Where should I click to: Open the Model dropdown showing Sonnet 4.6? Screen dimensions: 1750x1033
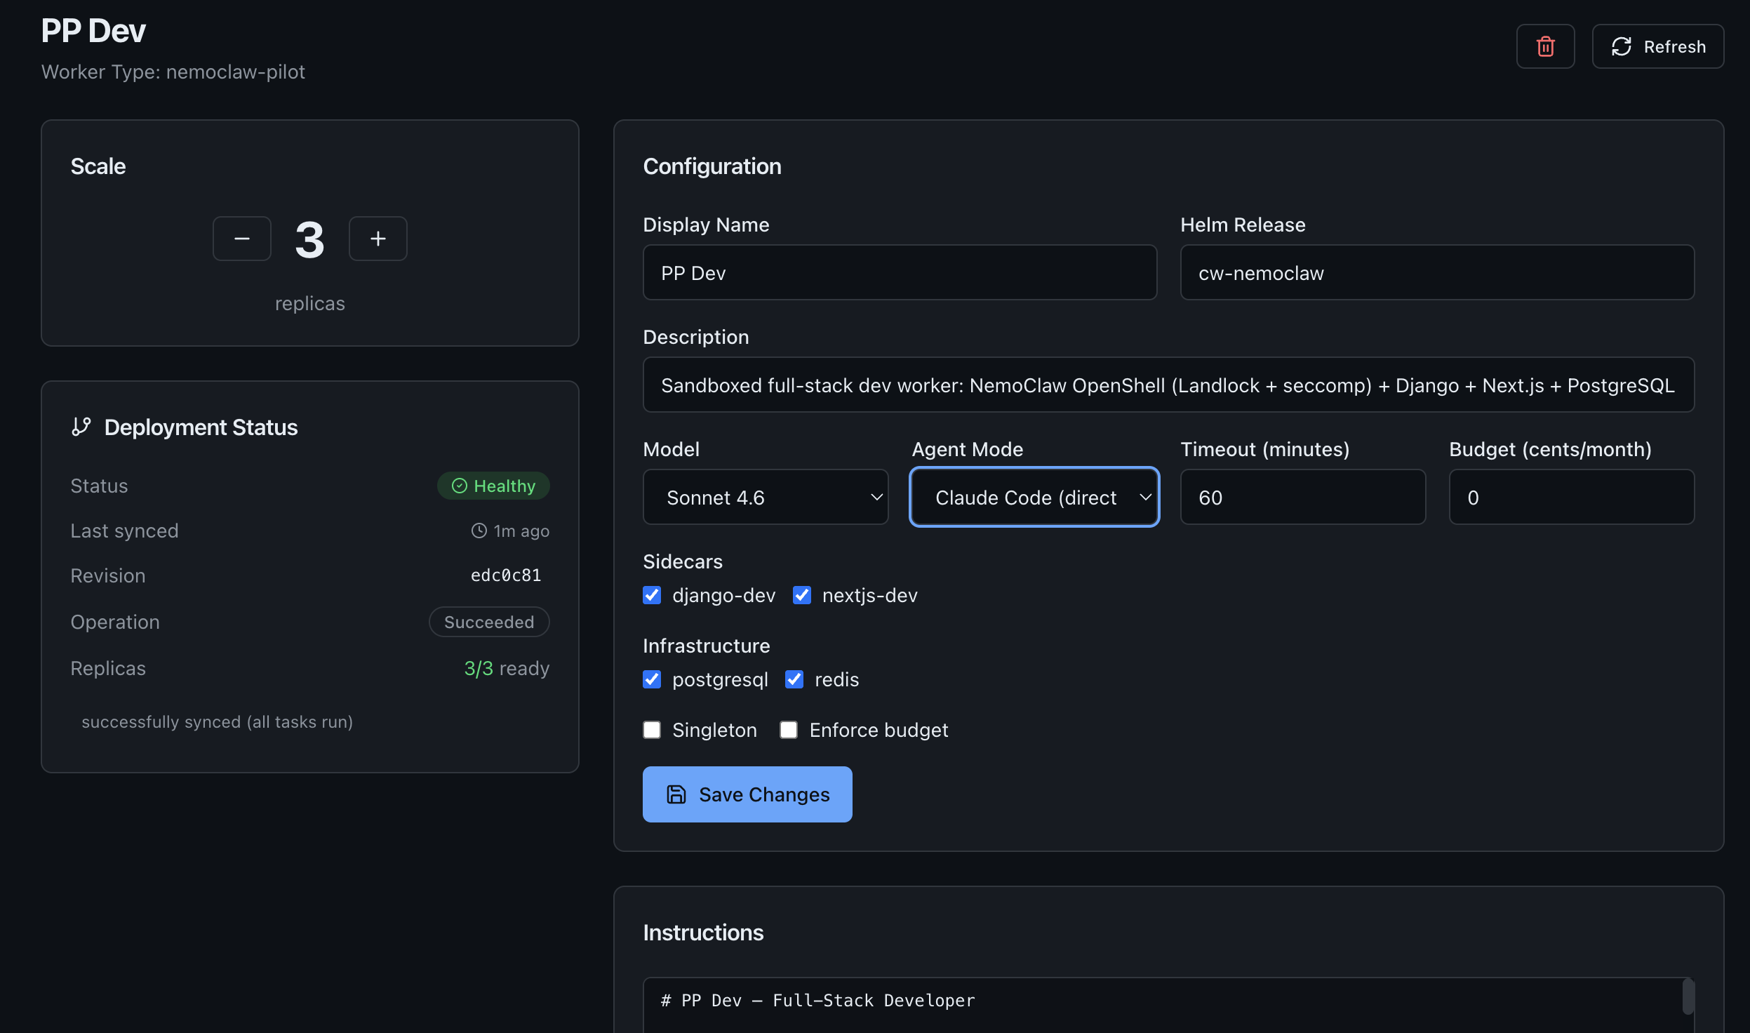click(765, 497)
